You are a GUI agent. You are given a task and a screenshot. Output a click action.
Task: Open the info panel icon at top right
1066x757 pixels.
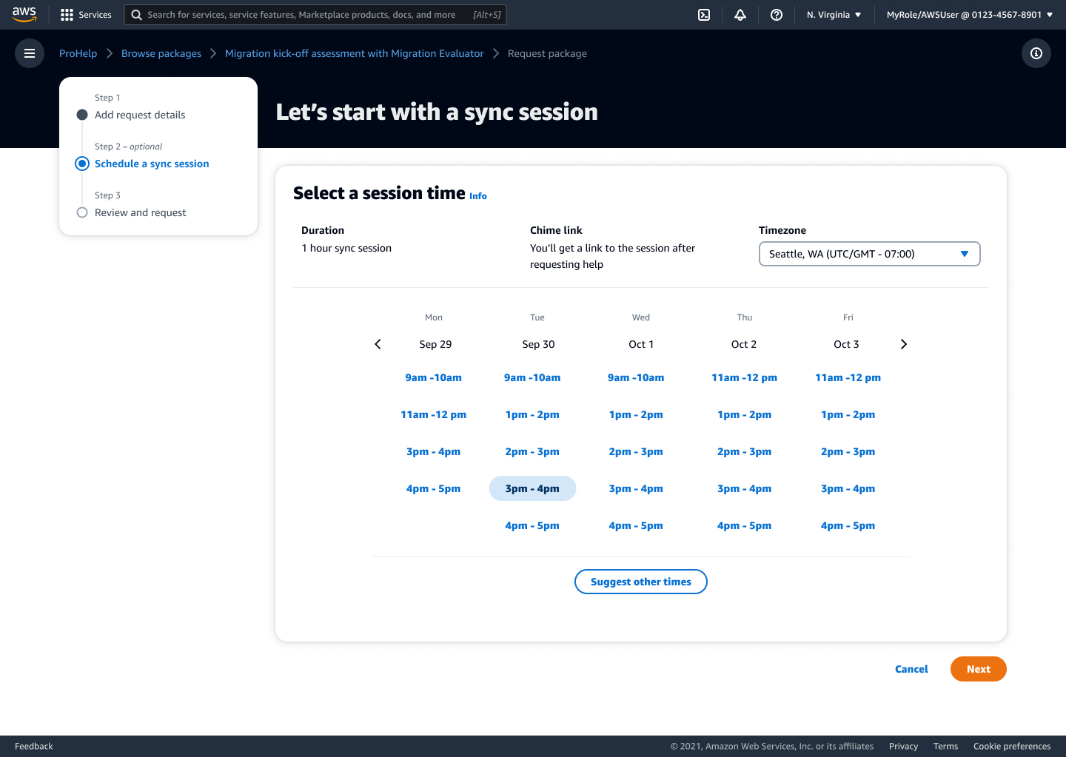(1036, 53)
